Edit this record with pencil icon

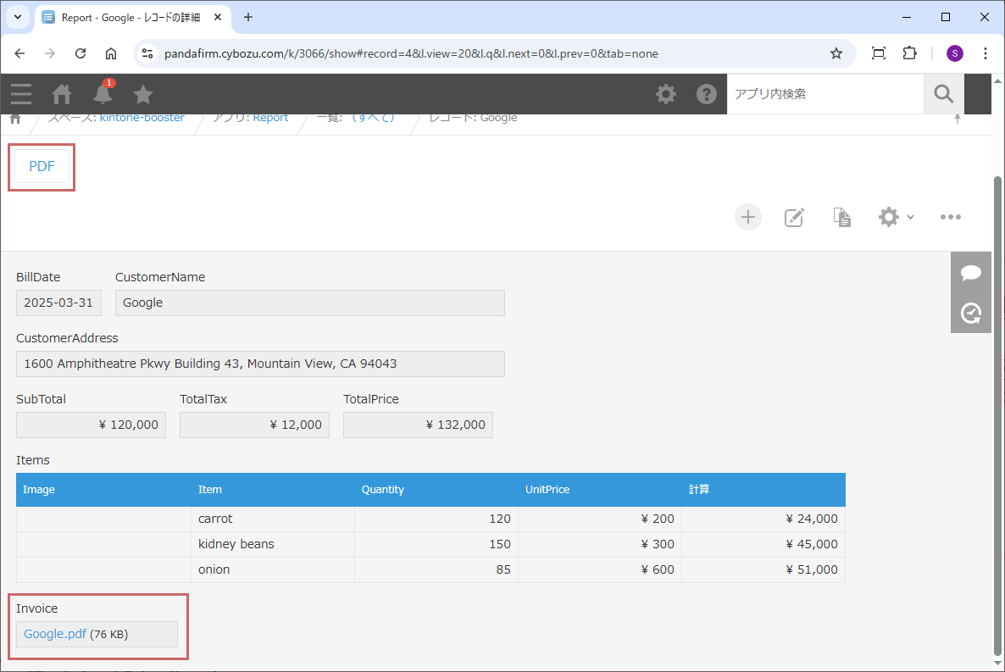794,217
